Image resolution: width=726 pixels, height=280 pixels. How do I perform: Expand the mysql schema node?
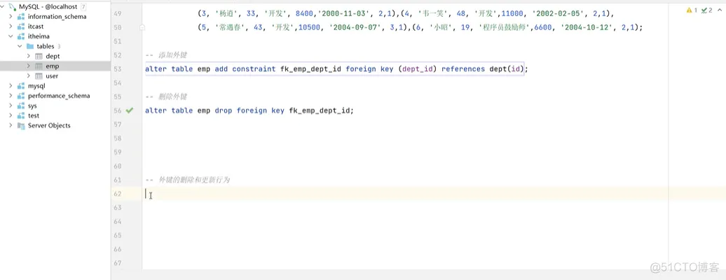pyautogui.click(x=11, y=86)
